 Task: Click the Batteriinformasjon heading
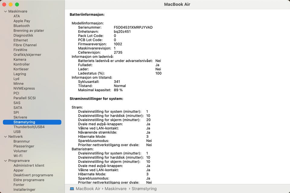pyautogui.click(x=87, y=14)
